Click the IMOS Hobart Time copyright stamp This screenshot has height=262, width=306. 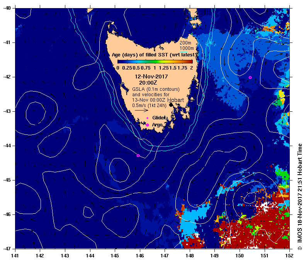coord(300,197)
